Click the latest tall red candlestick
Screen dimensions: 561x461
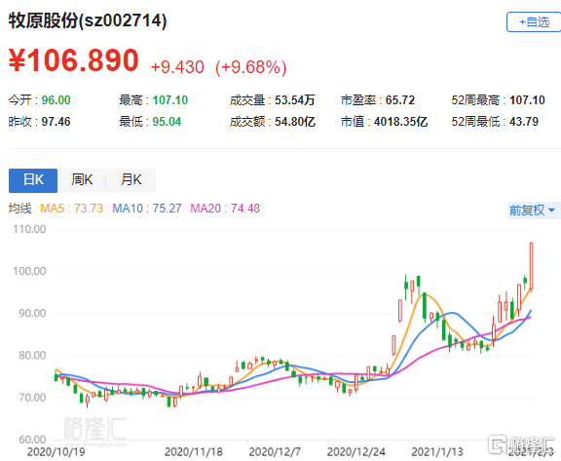pos(532,266)
